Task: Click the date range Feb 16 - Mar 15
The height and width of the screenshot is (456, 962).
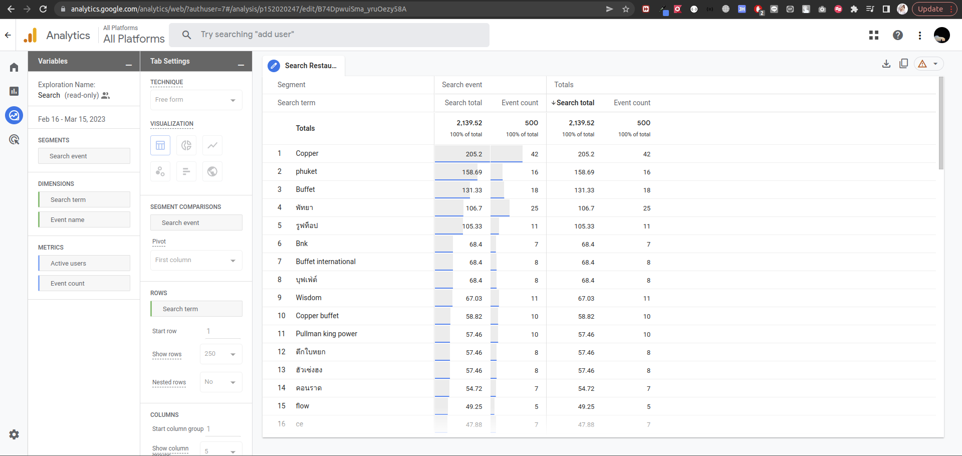Action: (x=72, y=119)
